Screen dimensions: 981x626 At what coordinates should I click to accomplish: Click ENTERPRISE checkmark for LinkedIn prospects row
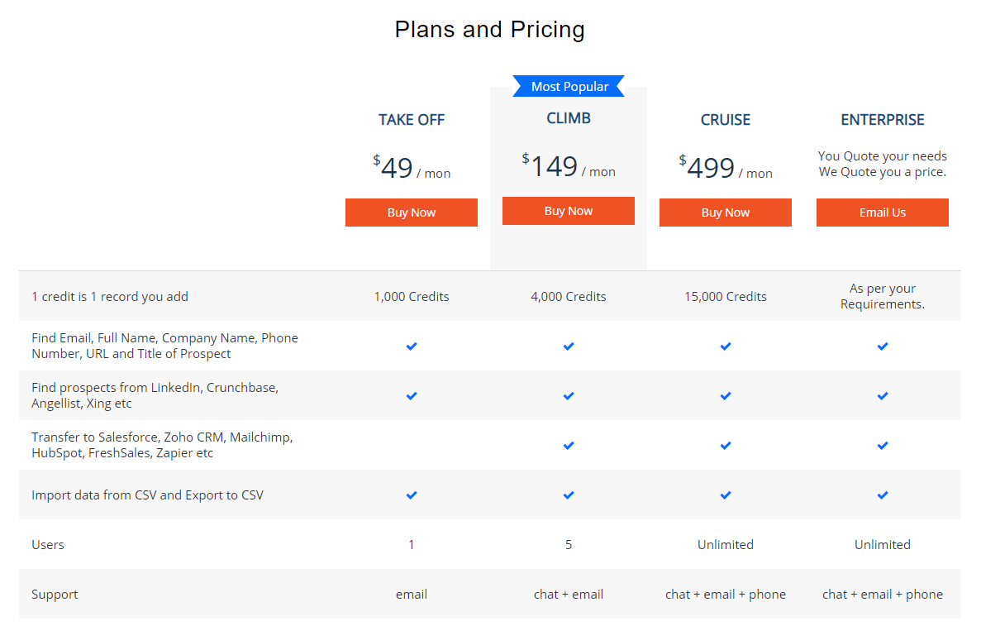pyautogui.click(x=882, y=395)
